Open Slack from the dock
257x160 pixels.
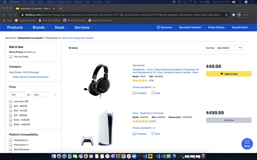[129, 156]
